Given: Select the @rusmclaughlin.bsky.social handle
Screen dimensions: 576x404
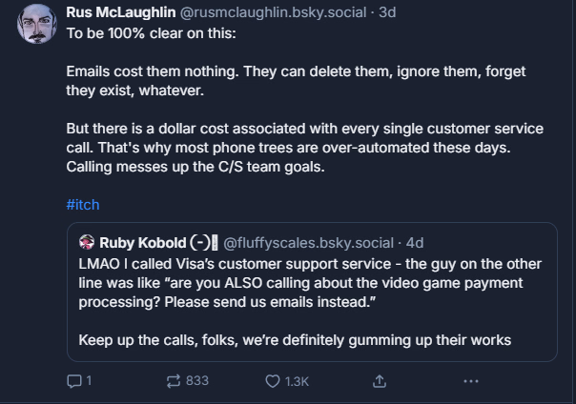Looking at the screenshot, I should click(x=273, y=12).
